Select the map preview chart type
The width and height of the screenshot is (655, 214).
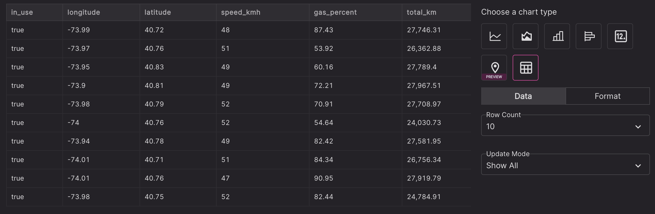pos(494,68)
